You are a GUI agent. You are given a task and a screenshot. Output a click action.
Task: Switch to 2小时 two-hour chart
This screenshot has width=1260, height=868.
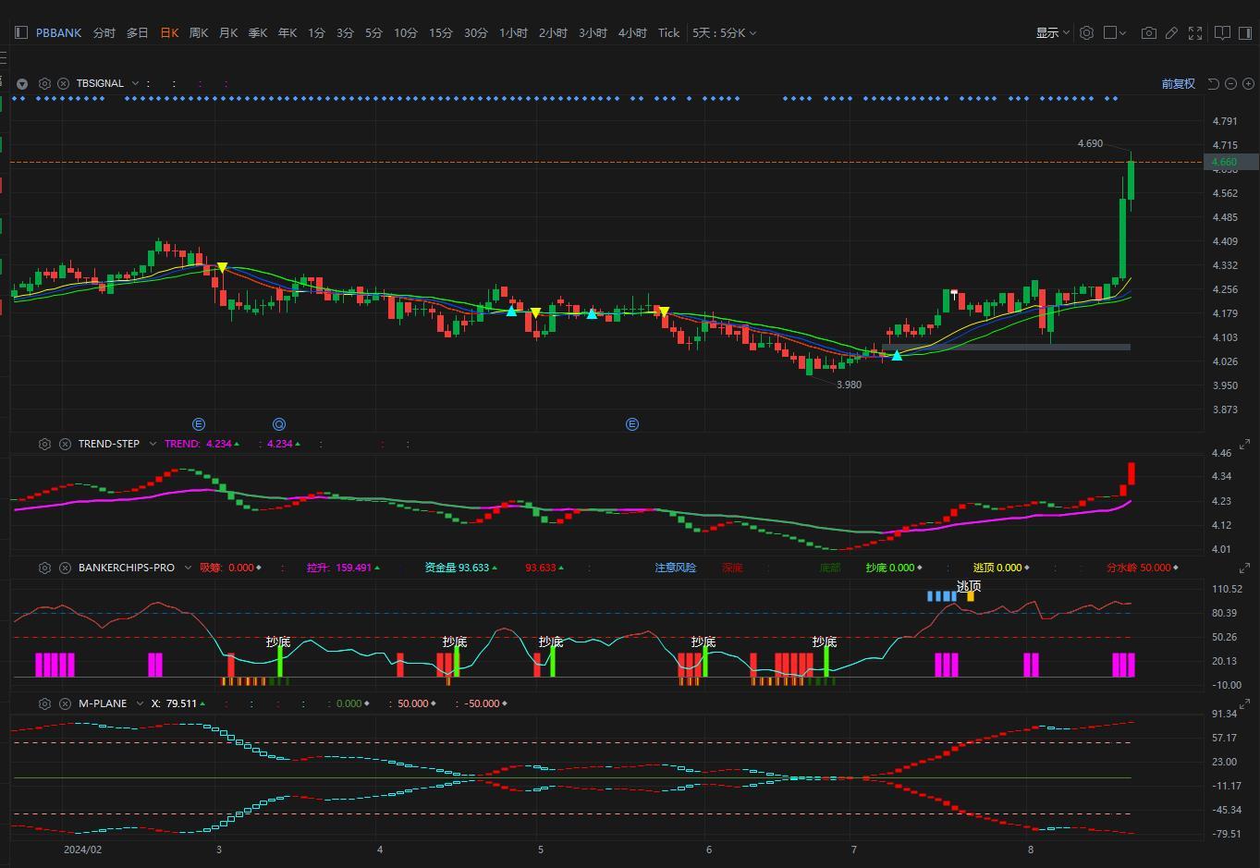[x=553, y=32]
